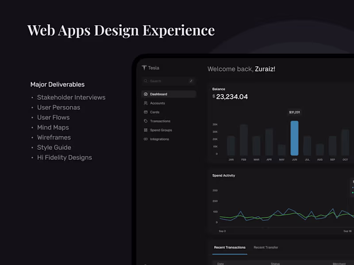Viewport: 354px width, 265px height.
Task: Select the Dashboard compass icon
Action: tap(146, 94)
